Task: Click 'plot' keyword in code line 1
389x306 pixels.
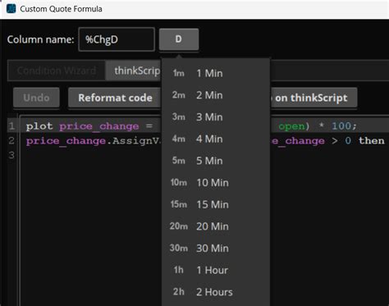Action: point(39,126)
